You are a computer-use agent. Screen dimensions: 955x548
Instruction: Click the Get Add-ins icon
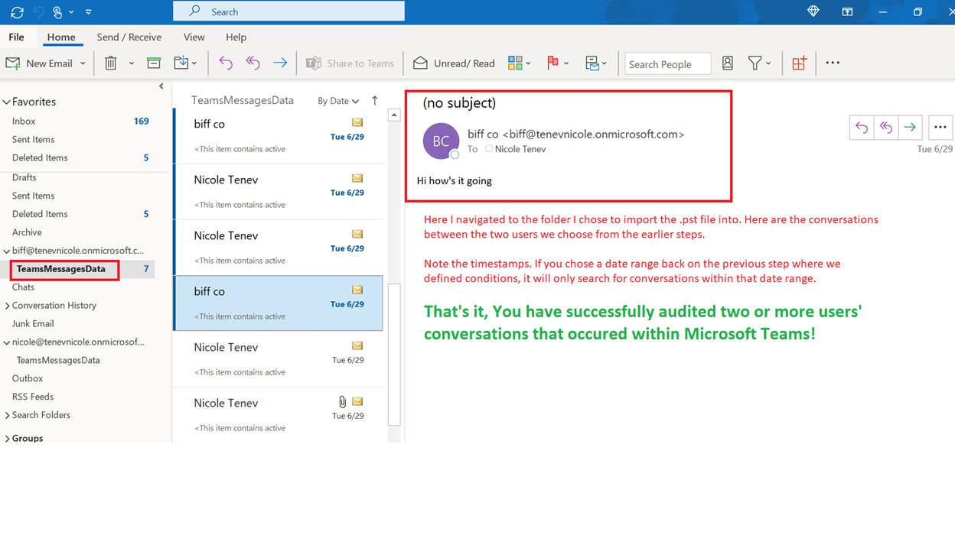click(x=799, y=63)
